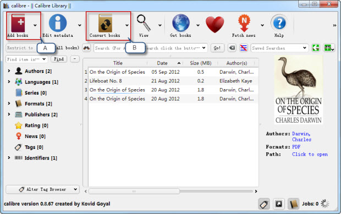Screen dimensions: 341x214
Task: Click the Add books icon
Action: tap(18, 23)
